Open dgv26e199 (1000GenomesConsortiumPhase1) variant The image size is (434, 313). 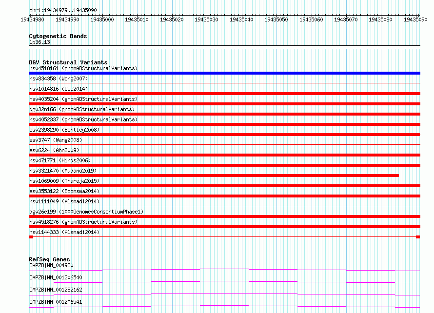(x=86, y=212)
